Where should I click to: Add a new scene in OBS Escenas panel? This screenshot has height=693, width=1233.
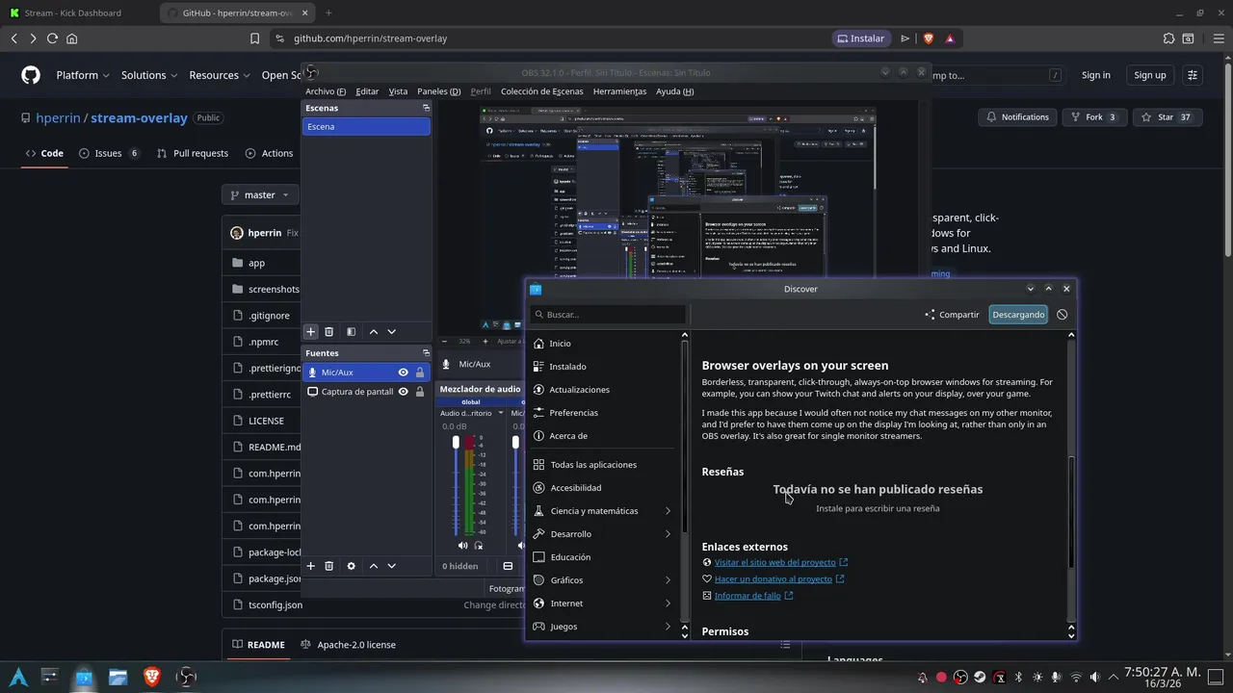tap(310, 331)
